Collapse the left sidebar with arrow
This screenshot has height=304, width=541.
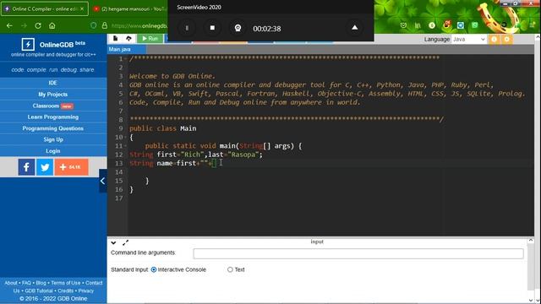point(103,181)
